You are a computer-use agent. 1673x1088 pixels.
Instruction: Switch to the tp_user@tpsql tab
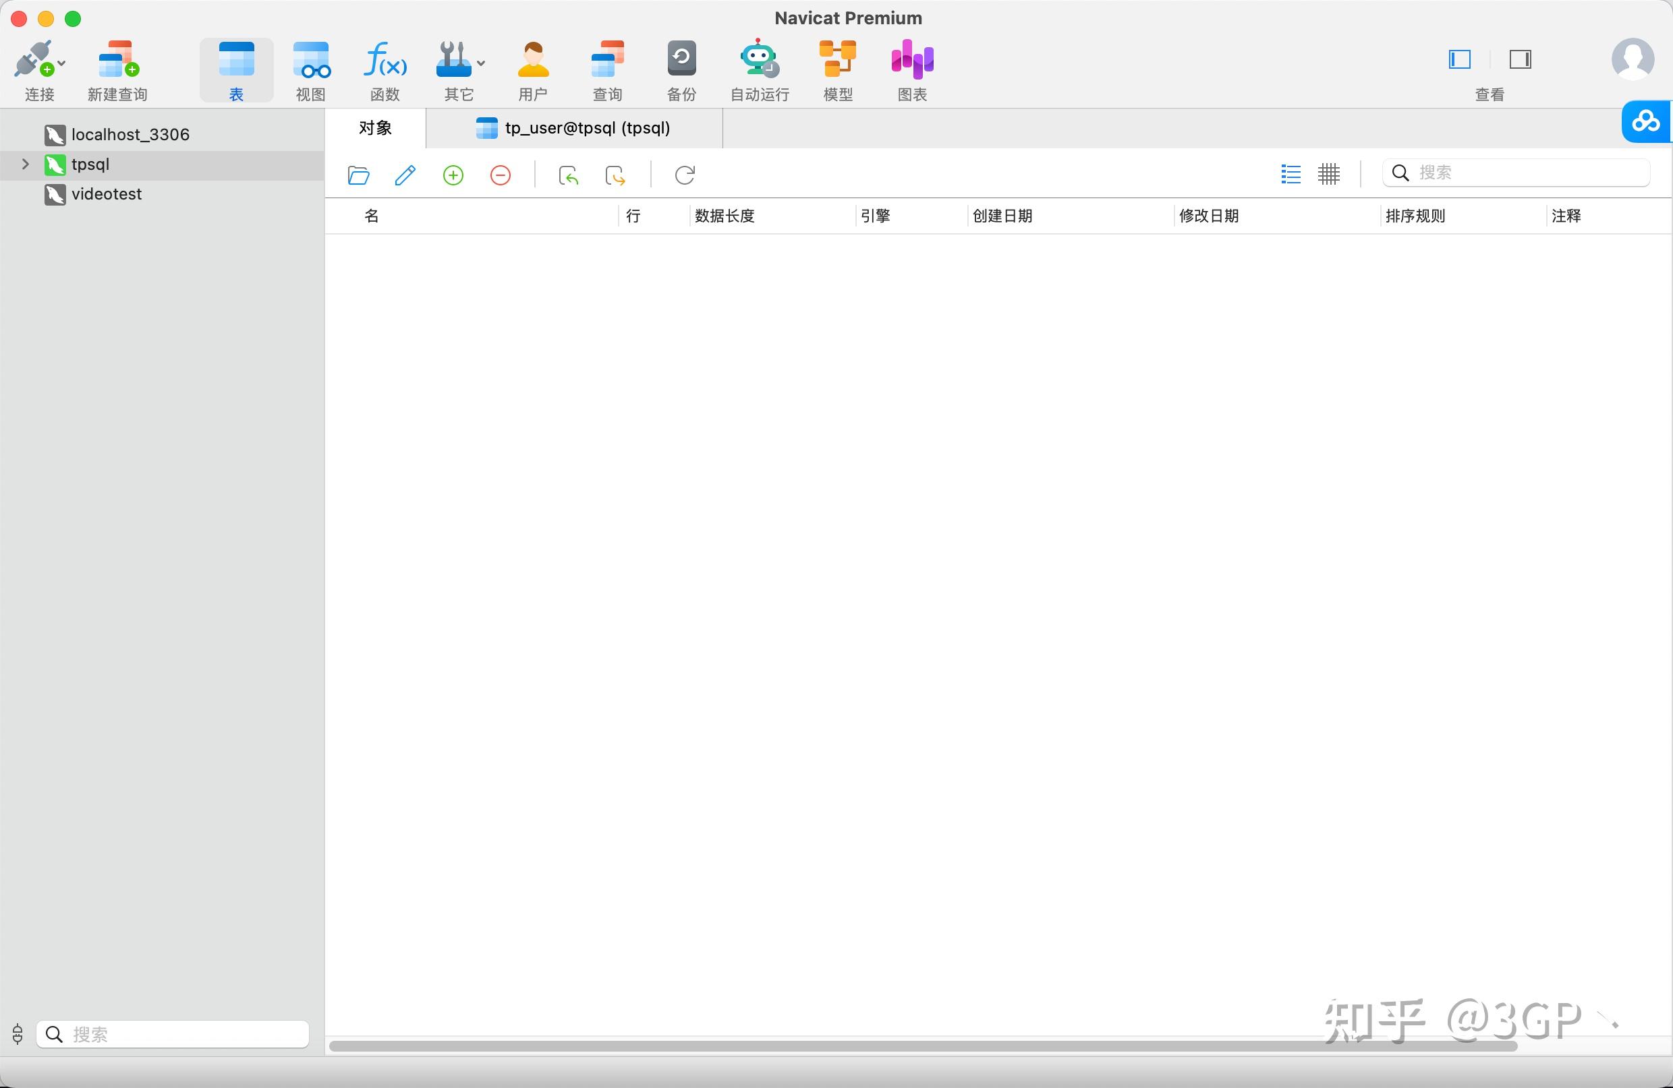pos(573,128)
